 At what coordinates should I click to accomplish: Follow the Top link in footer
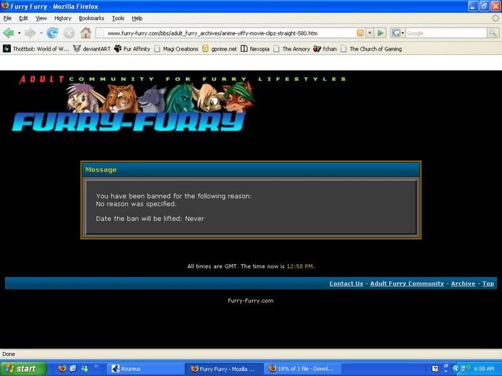(x=488, y=283)
